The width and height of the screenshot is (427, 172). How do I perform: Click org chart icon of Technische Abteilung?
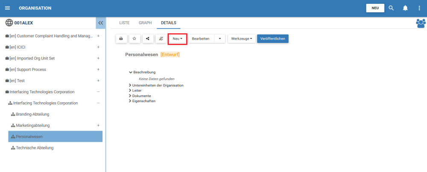tap(13, 148)
